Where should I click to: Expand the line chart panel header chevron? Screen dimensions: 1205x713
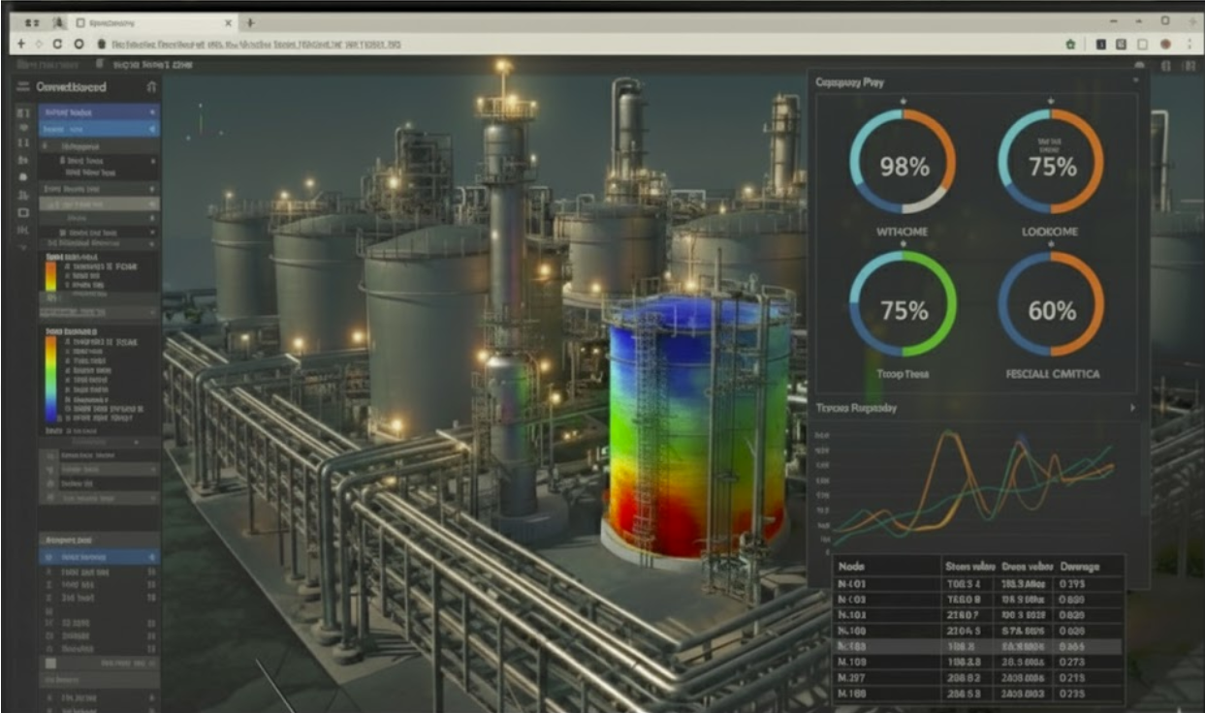pyautogui.click(x=1131, y=408)
